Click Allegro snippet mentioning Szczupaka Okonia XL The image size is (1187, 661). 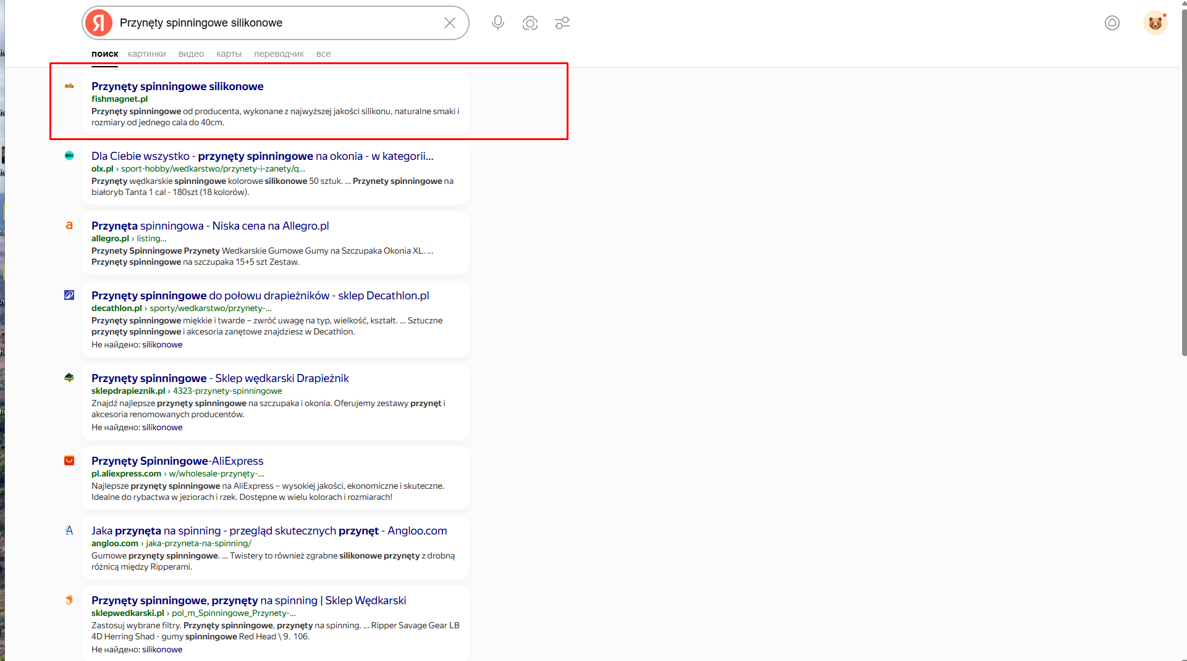263,256
